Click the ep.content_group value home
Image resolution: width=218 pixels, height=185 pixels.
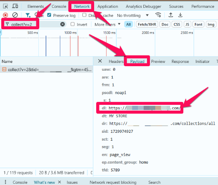[x=144, y=162]
